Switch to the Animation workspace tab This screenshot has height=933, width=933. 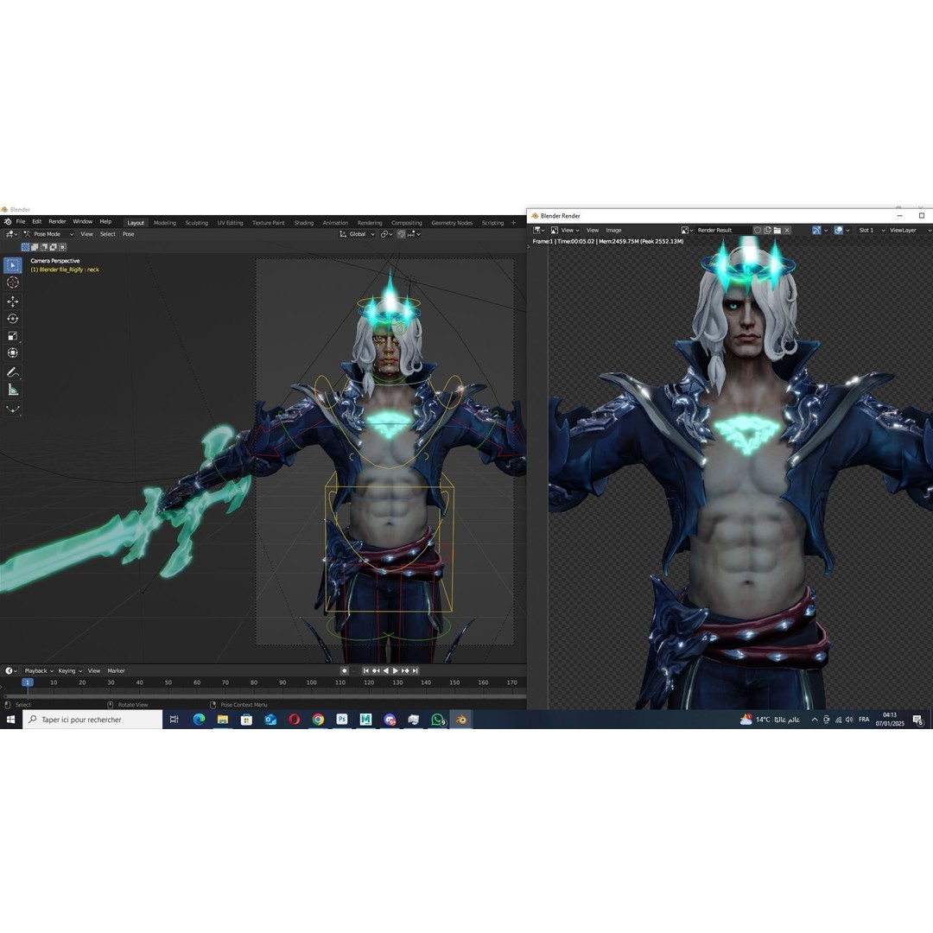[335, 223]
